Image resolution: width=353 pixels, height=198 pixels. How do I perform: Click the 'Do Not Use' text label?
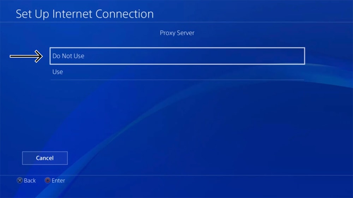pyautogui.click(x=68, y=56)
